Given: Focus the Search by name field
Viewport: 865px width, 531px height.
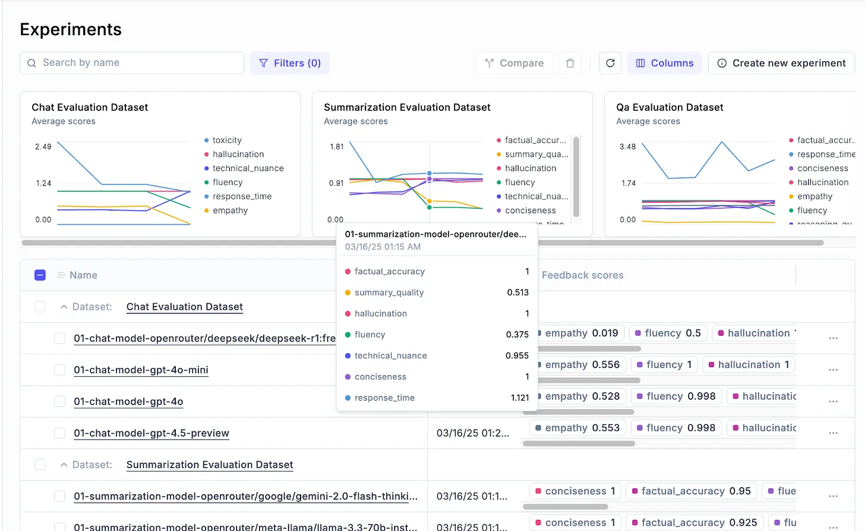Looking at the screenshot, I should click(x=132, y=63).
